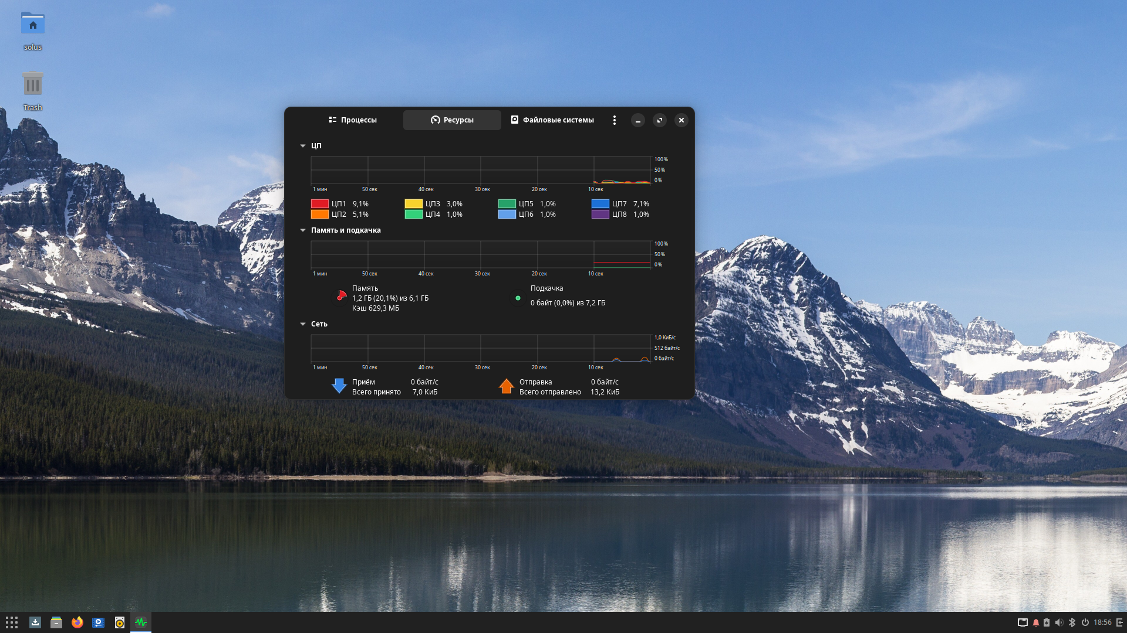This screenshot has height=633, width=1127.
Task: Click the clock showing 18:56
Action: pyautogui.click(x=1103, y=623)
